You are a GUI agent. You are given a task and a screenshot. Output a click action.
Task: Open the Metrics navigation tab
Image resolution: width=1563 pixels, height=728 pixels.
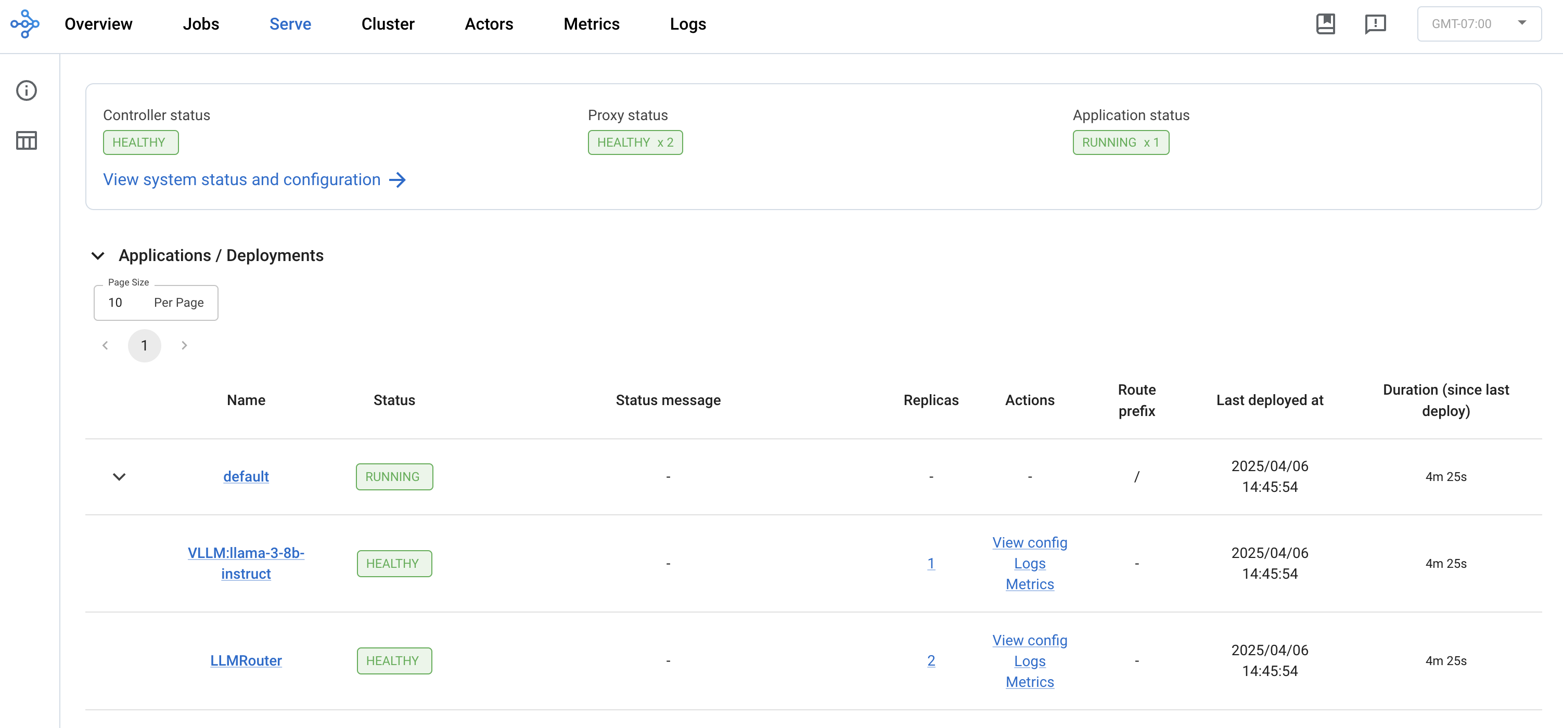coord(591,23)
